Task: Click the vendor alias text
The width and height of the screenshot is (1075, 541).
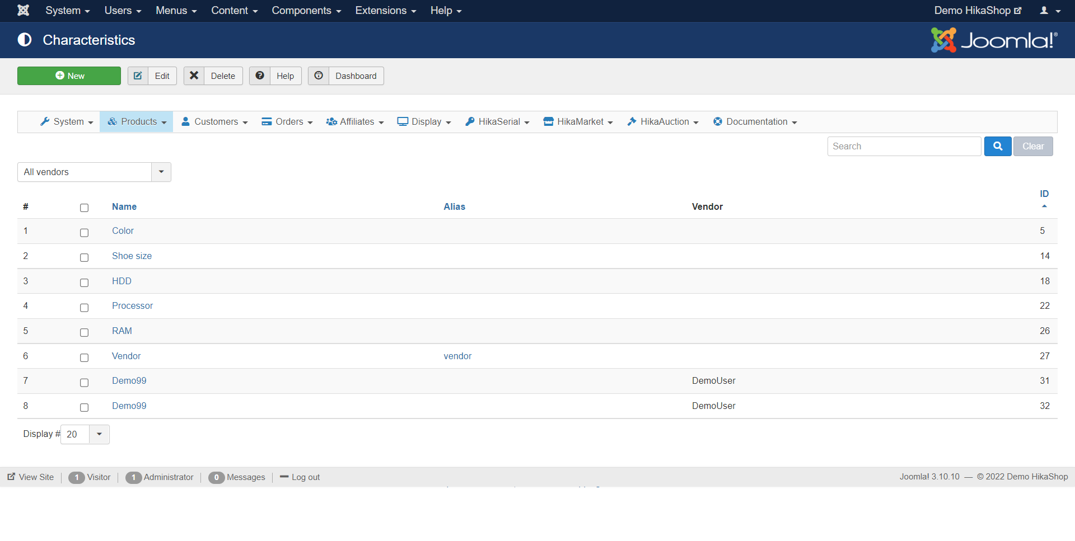Action: 457,356
